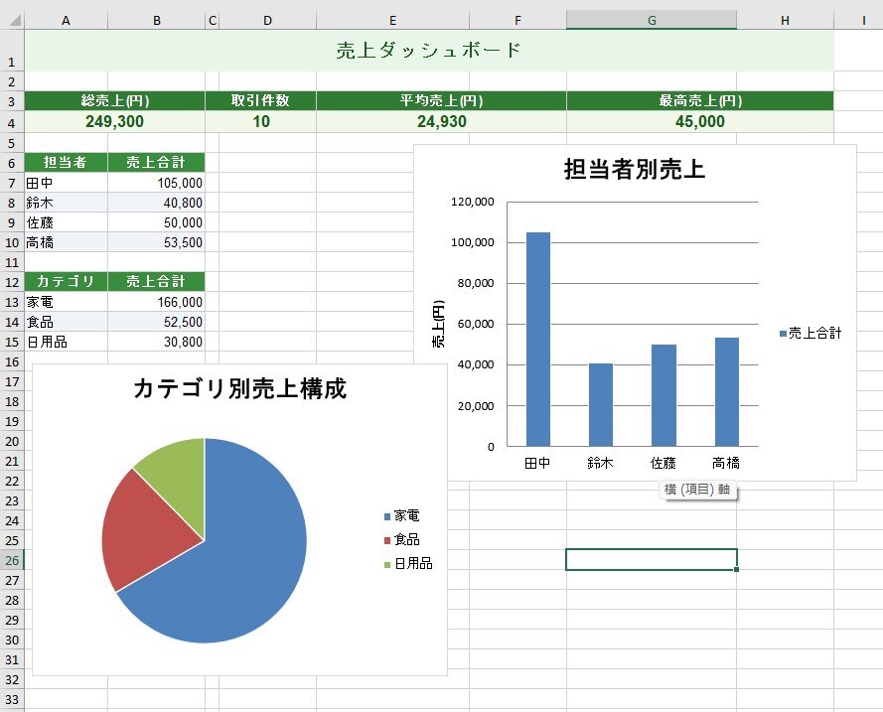Click the 家電 category cell
883x712 pixels.
coord(66,302)
